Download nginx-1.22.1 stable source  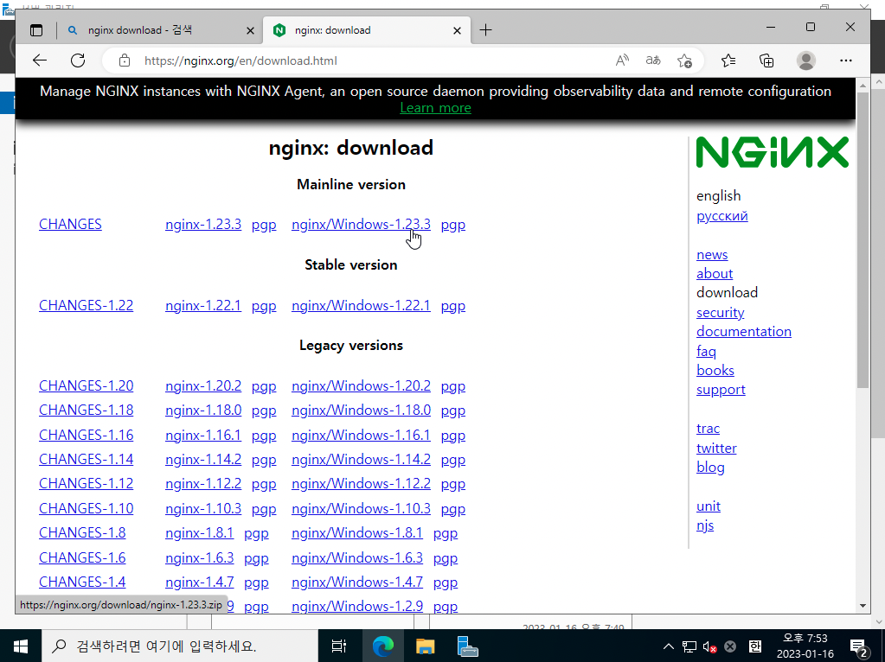(x=203, y=306)
